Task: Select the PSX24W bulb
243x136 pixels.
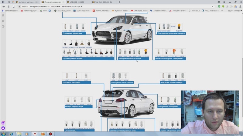Action: click(x=82, y=43)
